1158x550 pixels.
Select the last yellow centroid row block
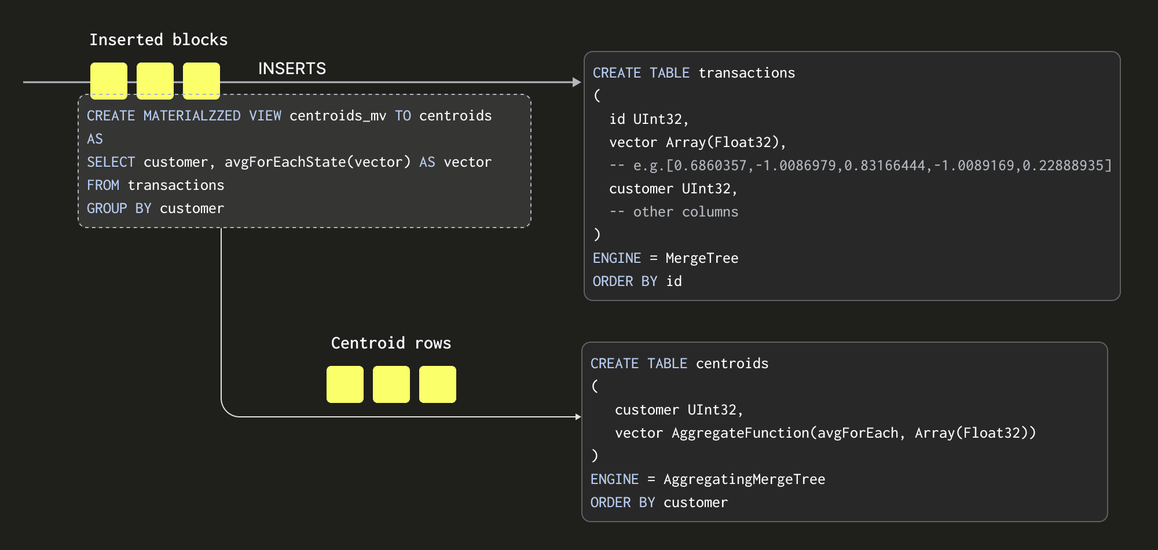click(437, 383)
